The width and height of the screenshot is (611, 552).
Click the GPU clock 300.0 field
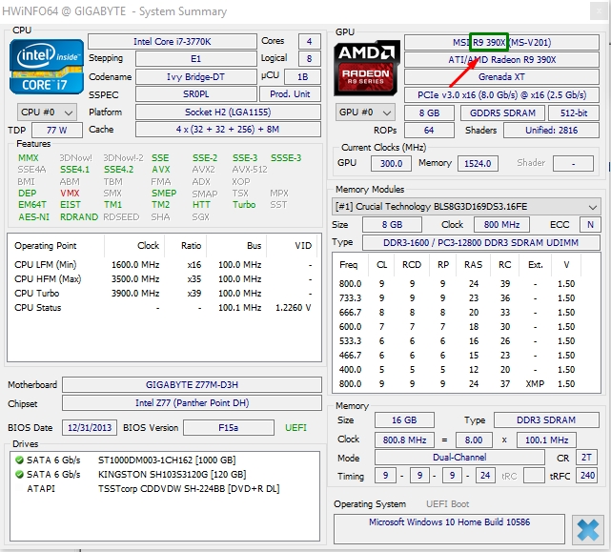(391, 163)
